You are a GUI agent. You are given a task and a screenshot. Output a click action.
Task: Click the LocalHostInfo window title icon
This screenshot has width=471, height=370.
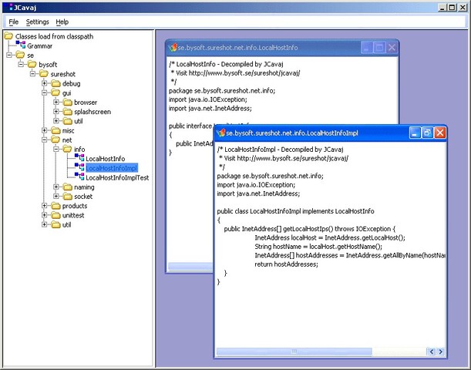(173, 47)
